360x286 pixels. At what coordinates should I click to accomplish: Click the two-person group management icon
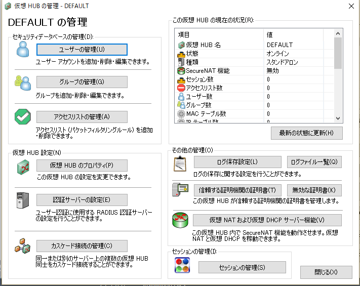point(23,83)
